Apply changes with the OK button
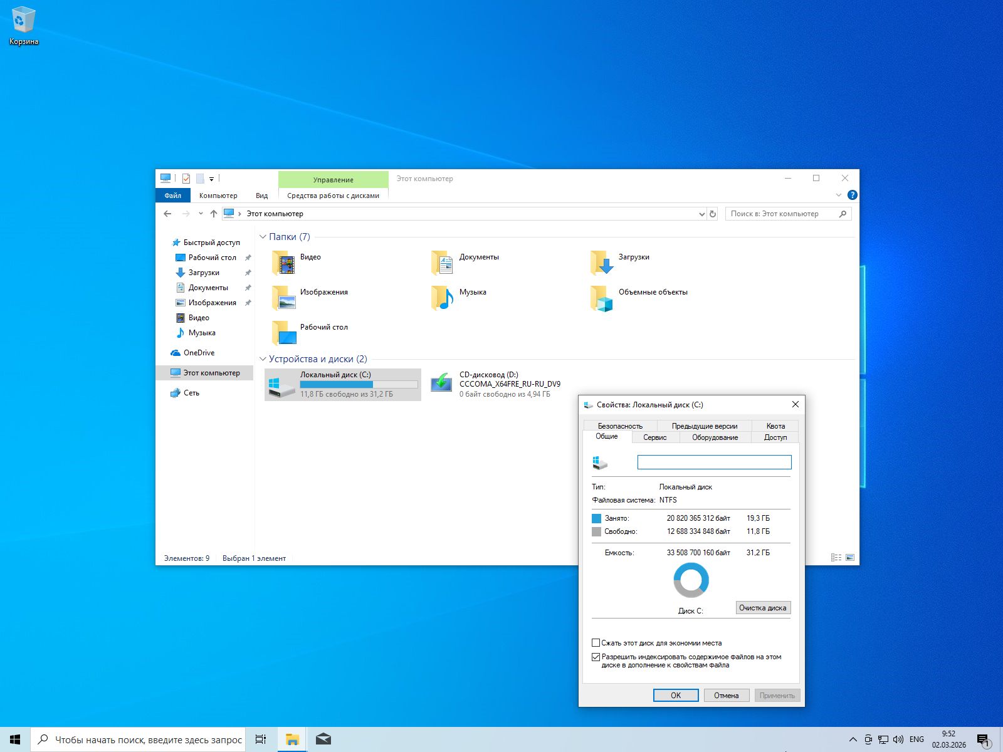The image size is (1003, 752). click(x=675, y=695)
